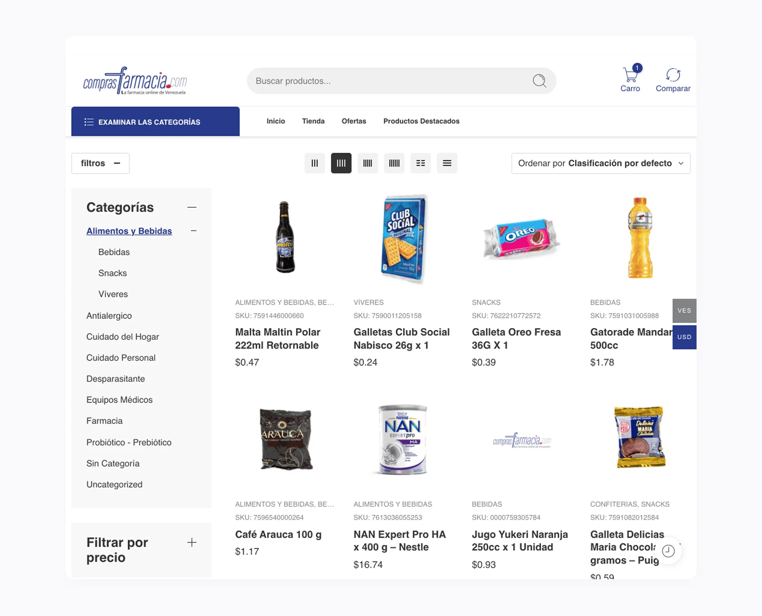Select the Bebidas subcategory
The image size is (762, 616).
pos(114,252)
